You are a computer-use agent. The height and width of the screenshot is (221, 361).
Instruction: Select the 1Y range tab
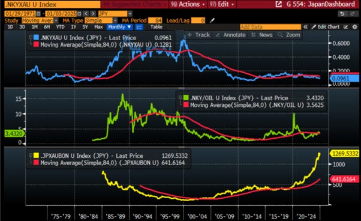(73, 27)
